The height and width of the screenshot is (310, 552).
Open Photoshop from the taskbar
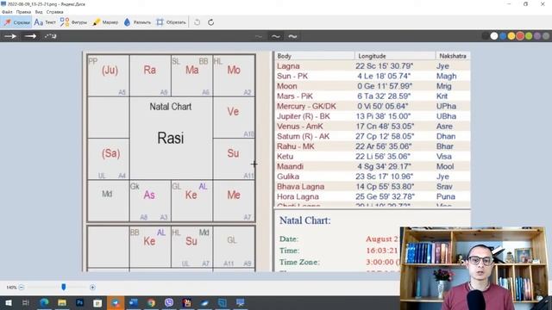pyautogui.click(x=80, y=302)
